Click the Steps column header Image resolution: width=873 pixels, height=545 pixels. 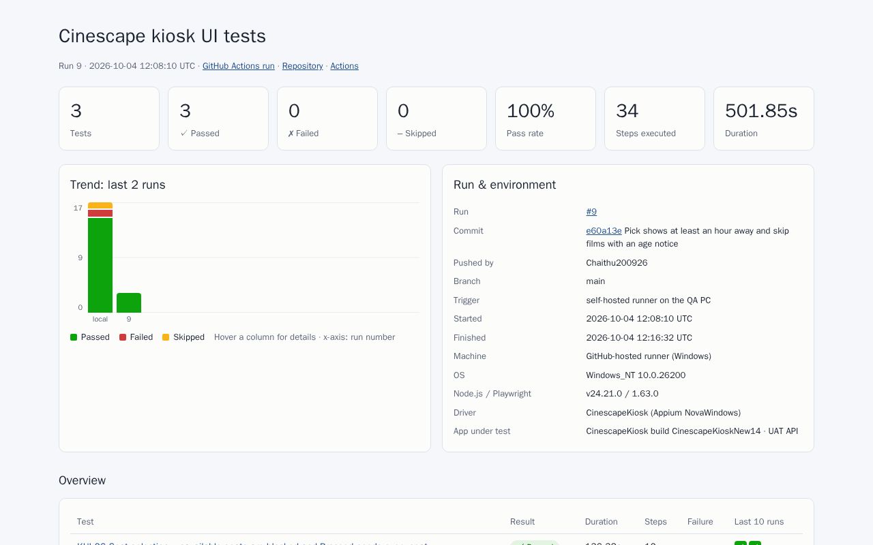click(655, 522)
